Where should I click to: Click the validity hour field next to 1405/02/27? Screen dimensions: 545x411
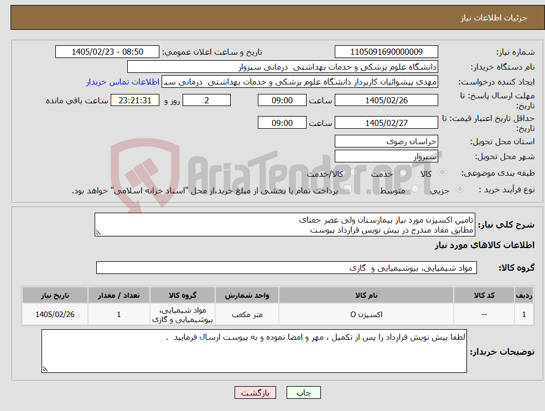click(x=282, y=123)
